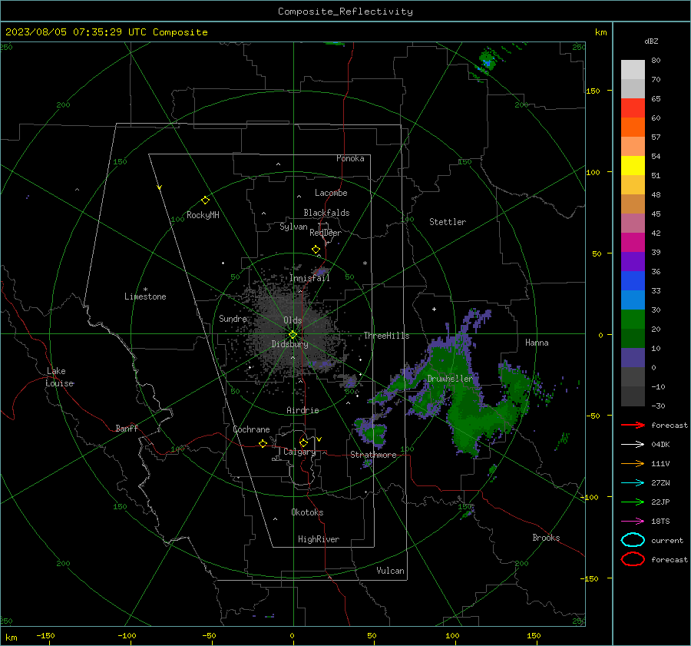Click the Lacombe city label

331,193
